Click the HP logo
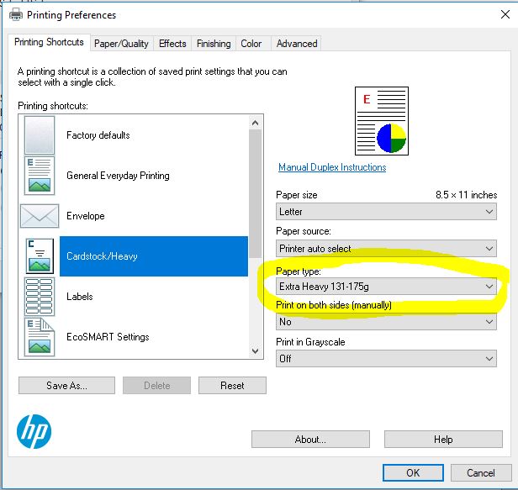 pos(34,431)
